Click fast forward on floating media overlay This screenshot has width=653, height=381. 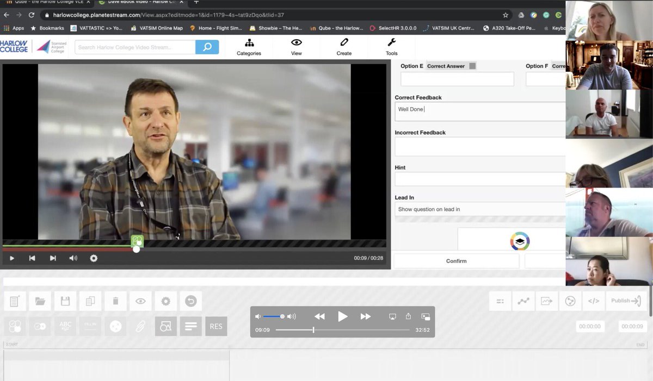(x=366, y=316)
